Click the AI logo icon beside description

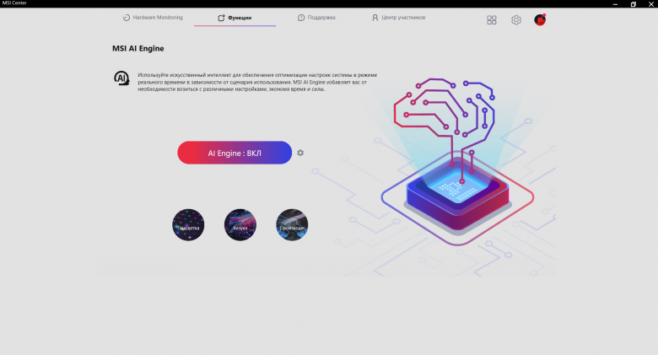121,78
